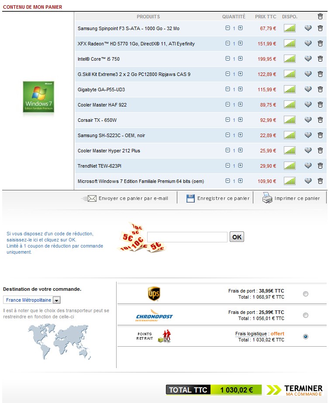Click OK to apply discount code

click(237, 237)
